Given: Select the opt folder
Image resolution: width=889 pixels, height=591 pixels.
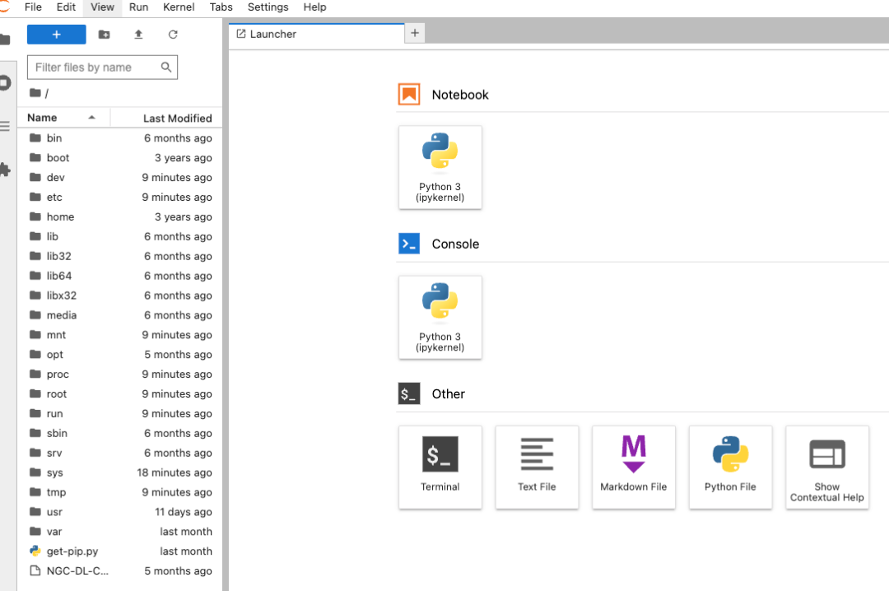Looking at the screenshot, I should pyautogui.click(x=119, y=355).
